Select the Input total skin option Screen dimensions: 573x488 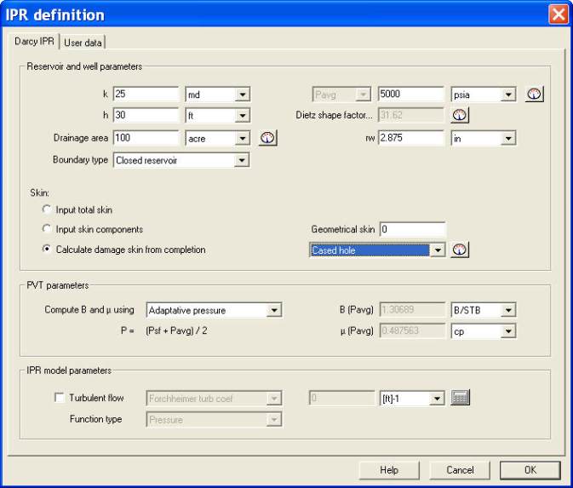point(46,210)
